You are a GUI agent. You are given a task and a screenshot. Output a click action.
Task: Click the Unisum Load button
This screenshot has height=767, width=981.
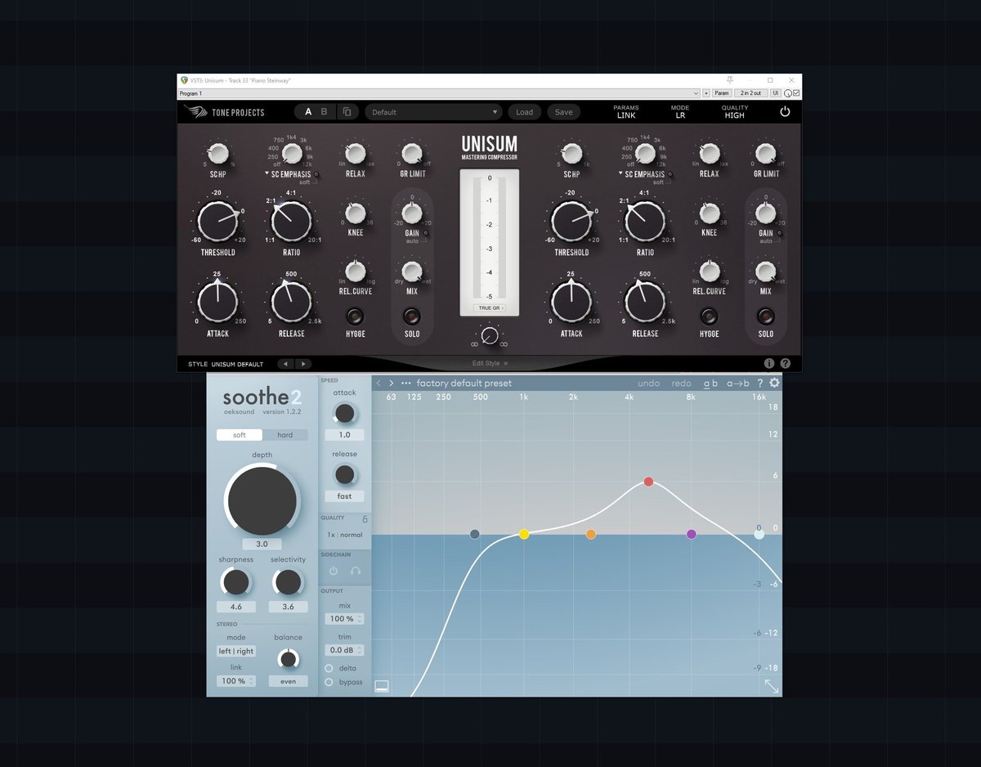pos(525,112)
